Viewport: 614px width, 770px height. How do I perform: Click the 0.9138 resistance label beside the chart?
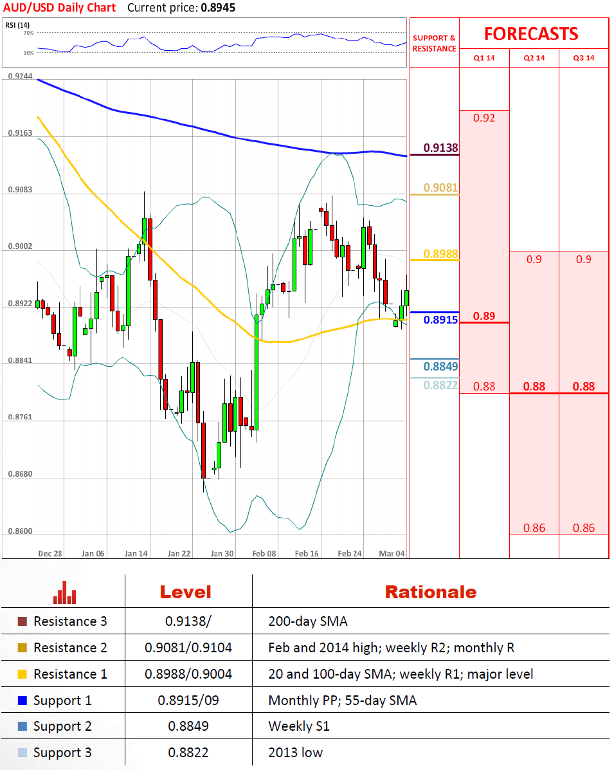click(441, 148)
